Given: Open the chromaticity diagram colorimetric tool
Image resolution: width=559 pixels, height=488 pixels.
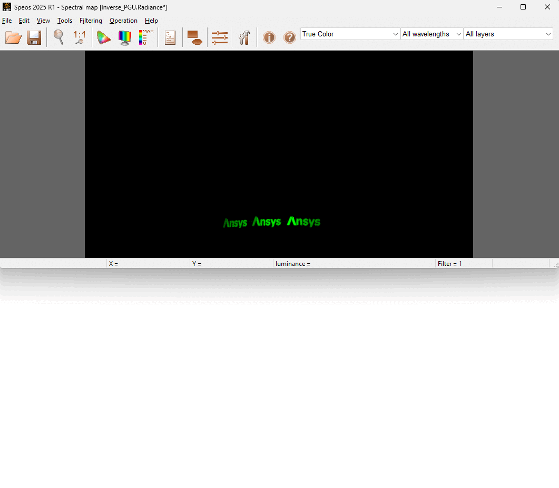Looking at the screenshot, I should click(104, 37).
